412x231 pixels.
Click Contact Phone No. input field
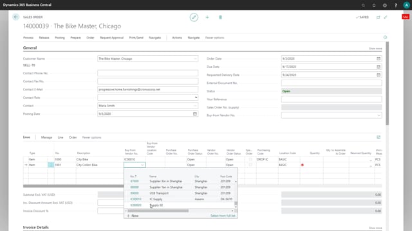pos(147,73)
